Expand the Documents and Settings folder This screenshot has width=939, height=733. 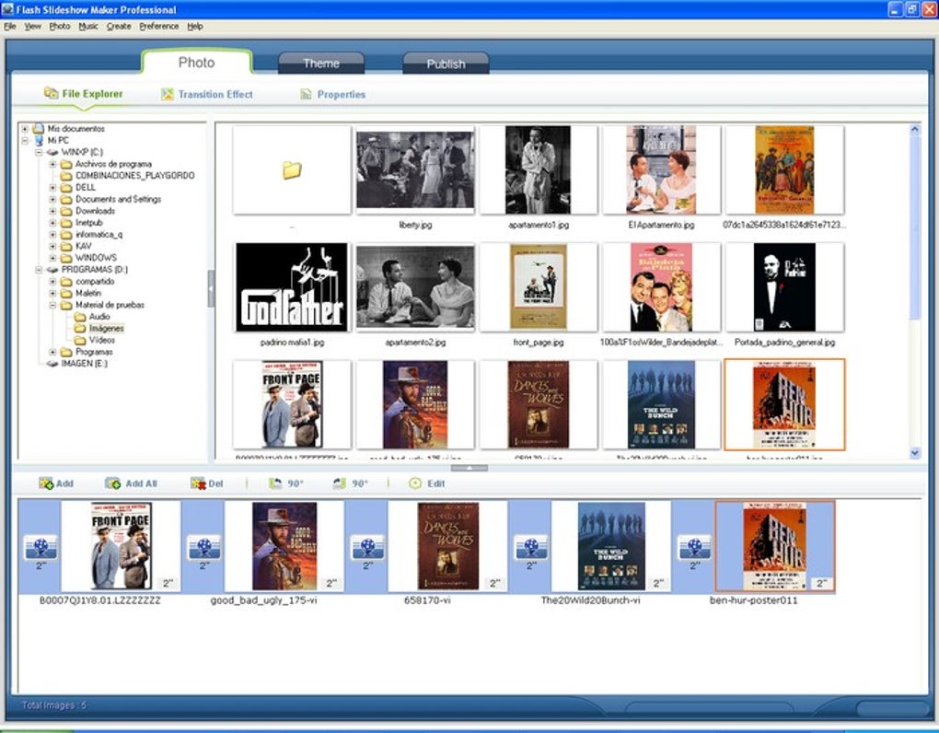pos(52,200)
